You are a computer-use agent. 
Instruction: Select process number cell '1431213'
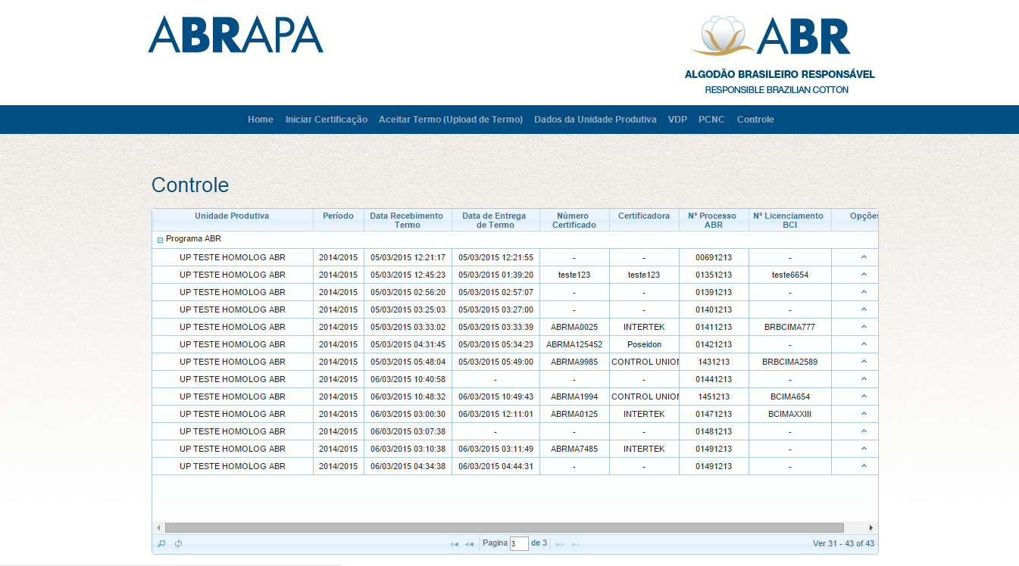click(x=714, y=362)
